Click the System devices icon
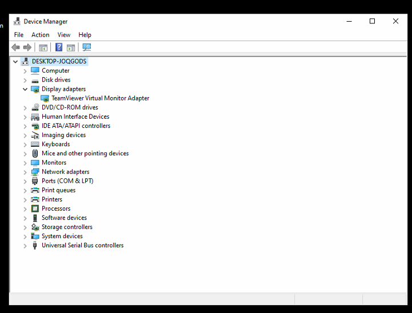The height and width of the screenshot is (313, 412). (x=35, y=236)
